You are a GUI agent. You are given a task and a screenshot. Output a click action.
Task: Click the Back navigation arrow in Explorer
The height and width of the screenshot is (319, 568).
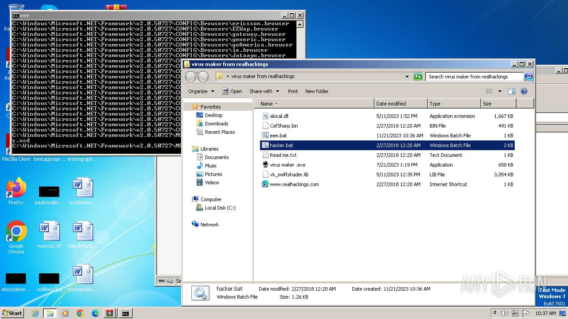coord(190,77)
